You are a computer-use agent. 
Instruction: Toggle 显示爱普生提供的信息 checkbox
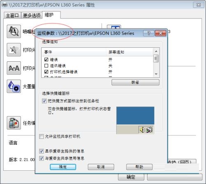41,151
